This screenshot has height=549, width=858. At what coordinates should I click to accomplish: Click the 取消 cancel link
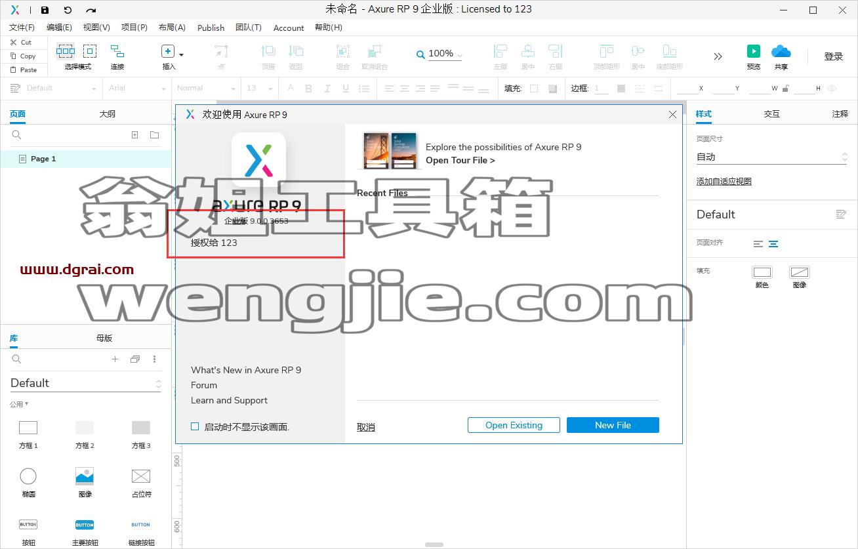pos(366,427)
